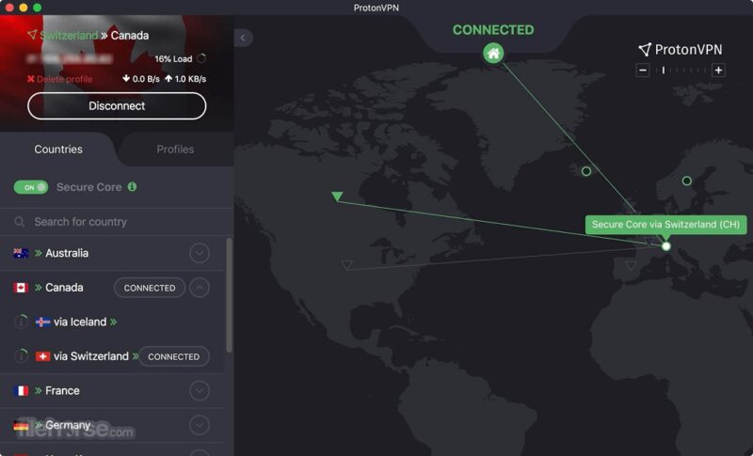This screenshot has width=753, height=456.
Task: Click the green Canada triangle marker on map
Action: (337, 197)
